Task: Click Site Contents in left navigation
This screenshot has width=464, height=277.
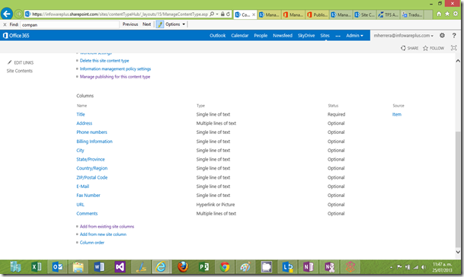Action: point(20,71)
